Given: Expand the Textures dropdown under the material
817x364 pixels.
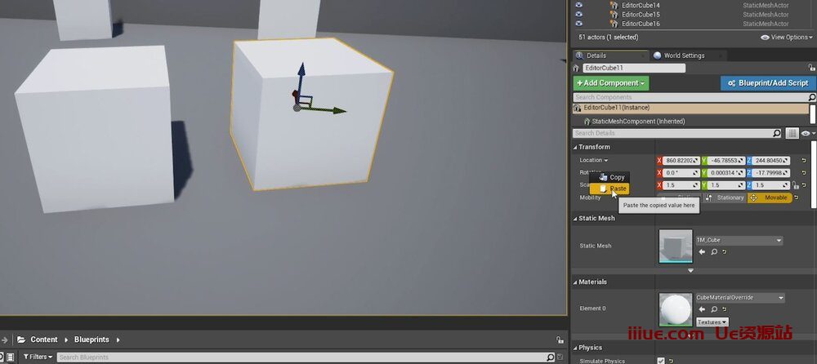Looking at the screenshot, I should tap(712, 322).
